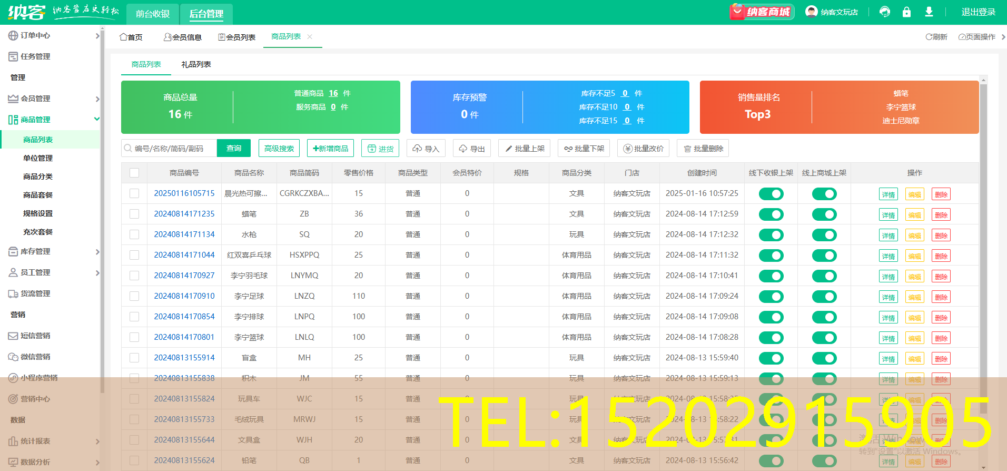Image resolution: width=1007 pixels, height=471 pixels.
Task: Click 删除 for 李宁篮球 row
Action: click(941, 338)
